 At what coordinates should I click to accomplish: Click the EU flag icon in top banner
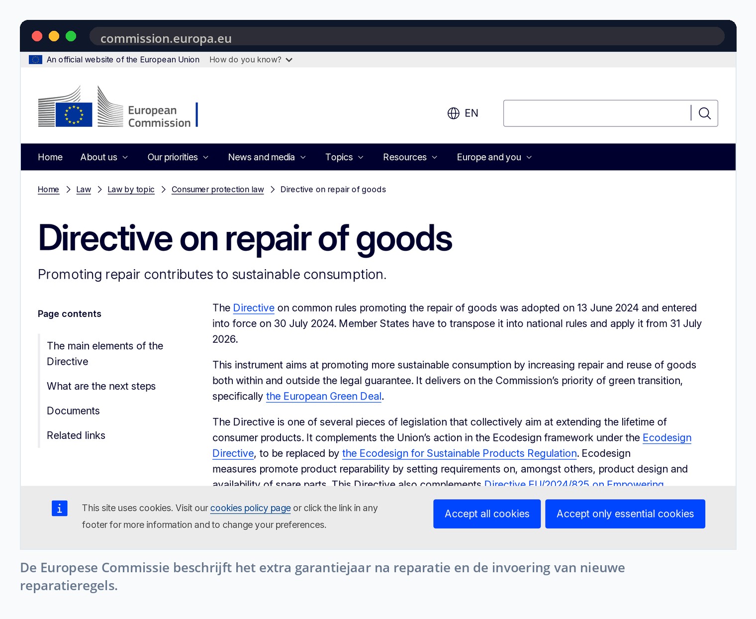coord(35,60)
